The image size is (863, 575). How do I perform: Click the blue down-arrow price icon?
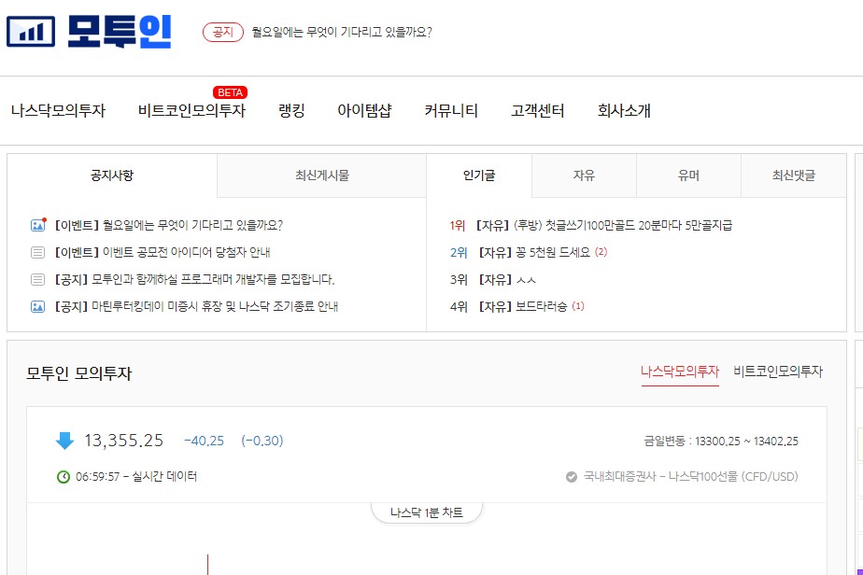coord(65,441)
